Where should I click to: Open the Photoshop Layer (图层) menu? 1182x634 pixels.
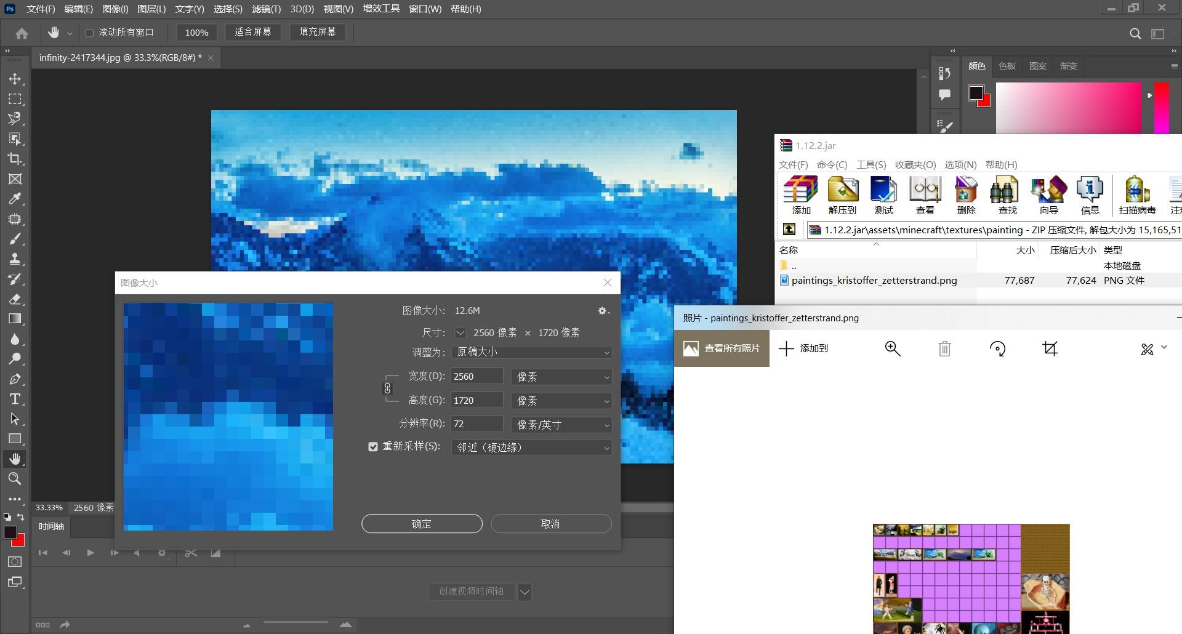(151, 9)
